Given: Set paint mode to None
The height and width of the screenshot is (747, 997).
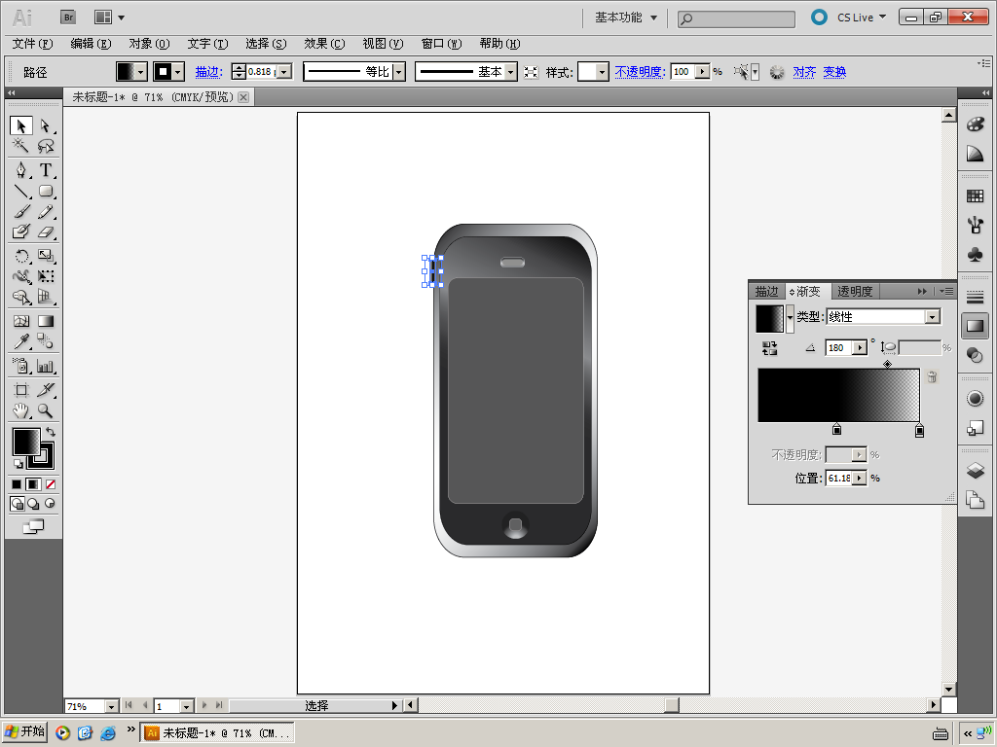Looking at the screenshot, I should click(51, 484).
